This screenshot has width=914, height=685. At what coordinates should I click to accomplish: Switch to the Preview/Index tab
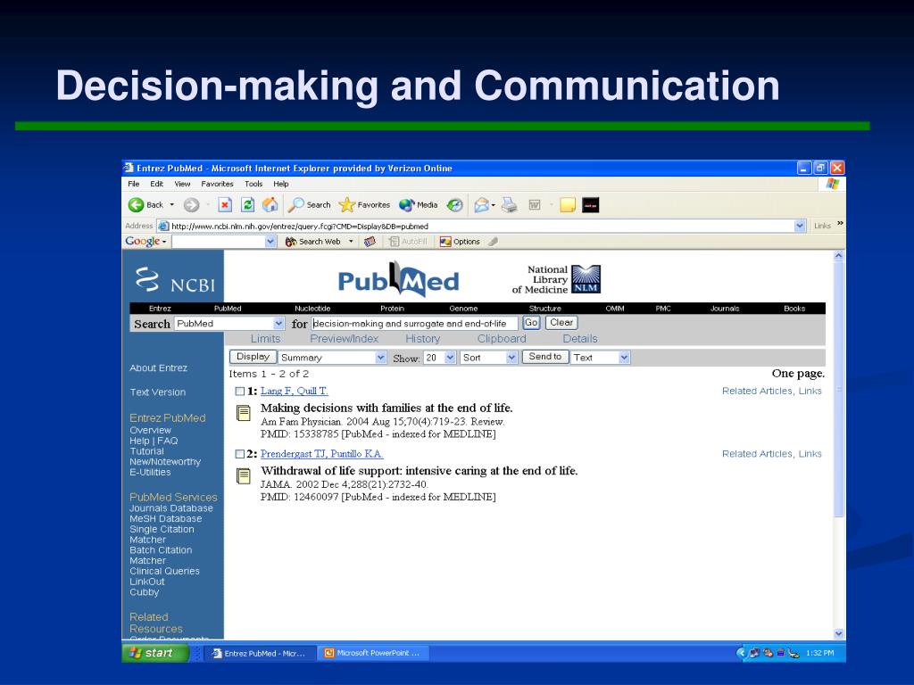pyautogui.click(x=344, y=338)
